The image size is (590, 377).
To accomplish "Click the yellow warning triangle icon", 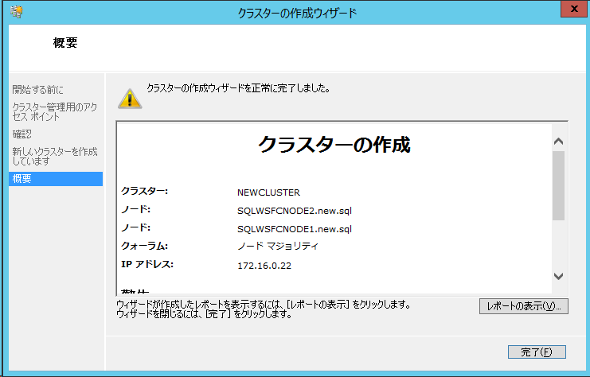I will 129,97.
